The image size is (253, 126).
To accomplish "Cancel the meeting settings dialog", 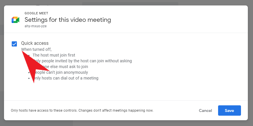I will click(x=205, y=111).
